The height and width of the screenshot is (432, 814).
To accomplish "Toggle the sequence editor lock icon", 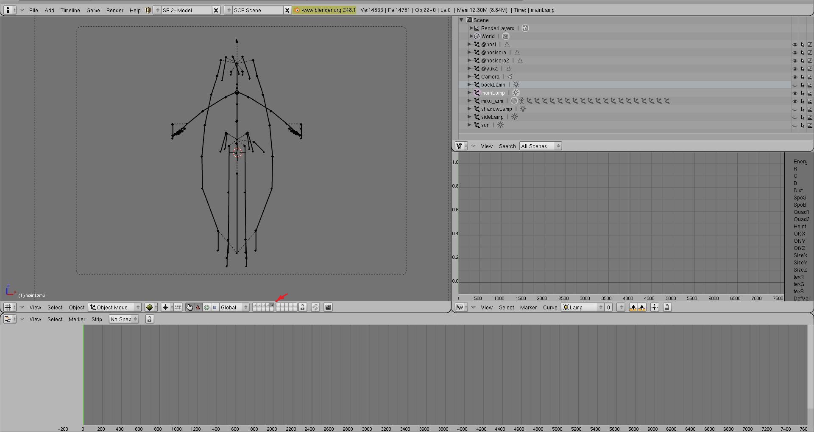I will (x=149, y=319).
